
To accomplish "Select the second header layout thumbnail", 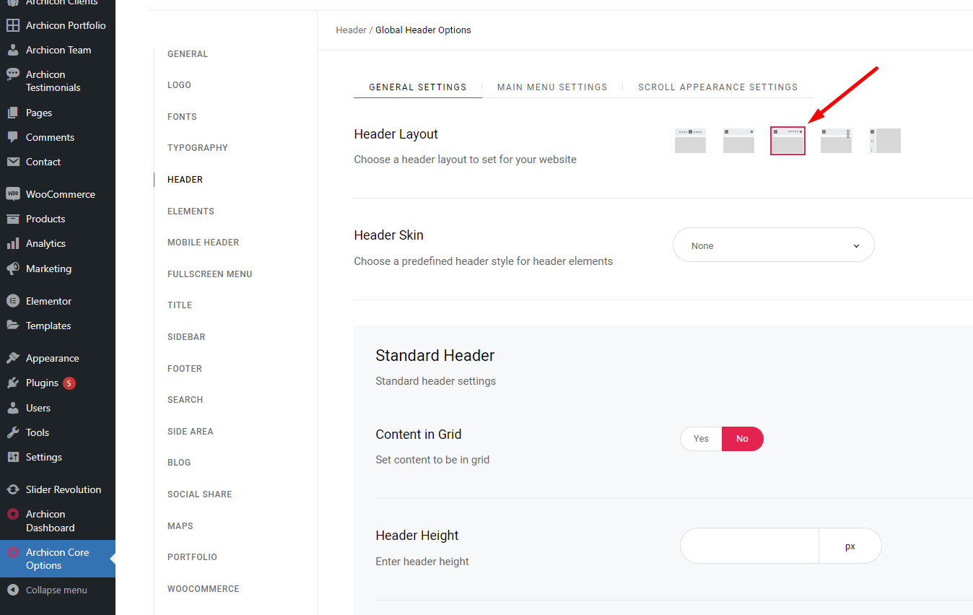I will tap(738, 141).
